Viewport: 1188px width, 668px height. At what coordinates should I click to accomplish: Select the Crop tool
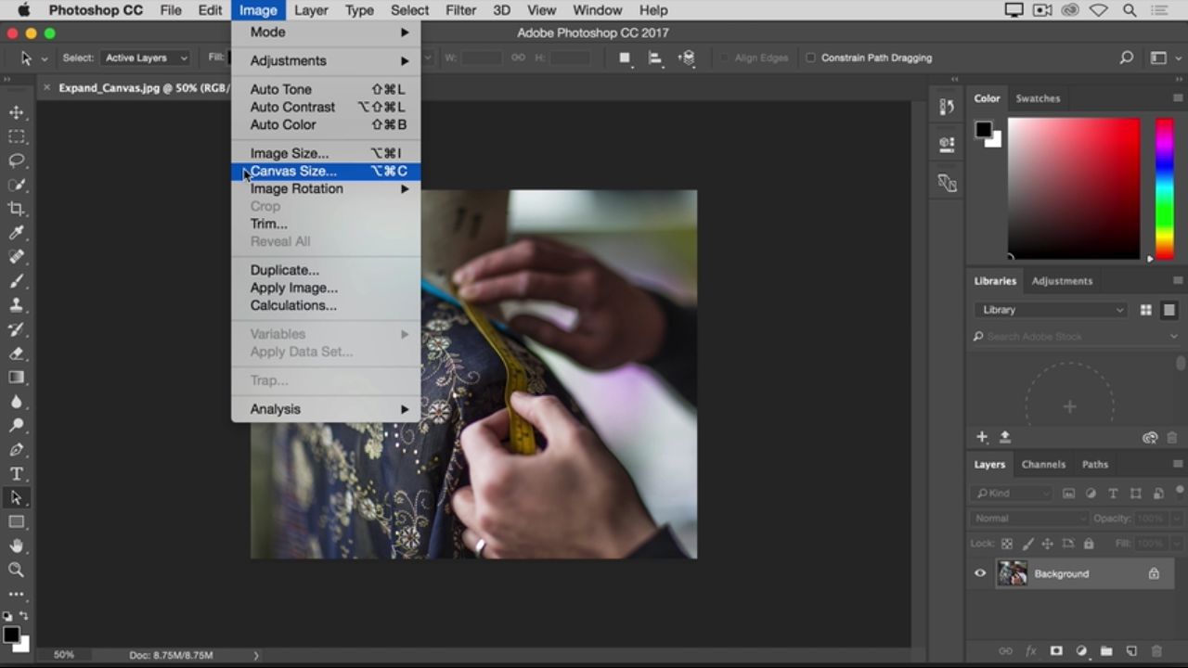pyautogui.click(x=17, y=209)
